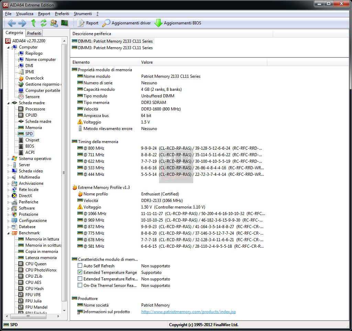Open the File menu
This screenshot has height=331, width=352.
pyautogui.click(x=8, y=14)
